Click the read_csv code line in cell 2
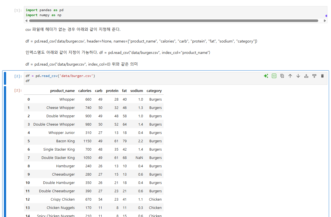This screenshot has height=217, width=331. (x=60, y=76)
